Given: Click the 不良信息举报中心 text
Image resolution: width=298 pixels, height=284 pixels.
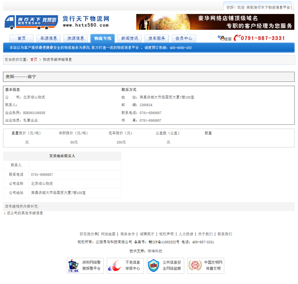Looking at the screenshot, I should coord(133,265).
